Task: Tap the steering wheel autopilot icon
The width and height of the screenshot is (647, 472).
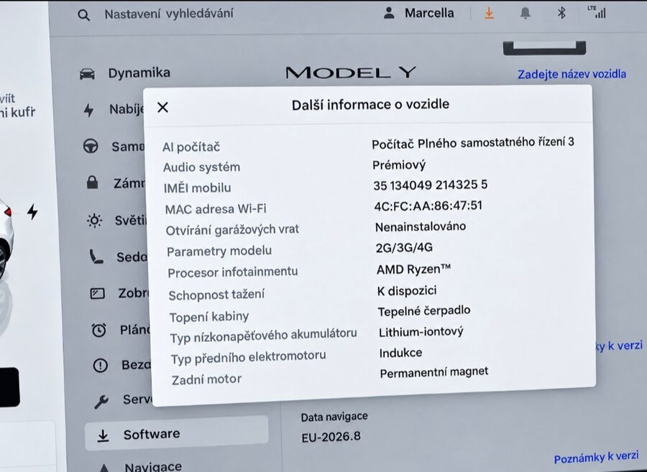Action: [x=91, y=147]
